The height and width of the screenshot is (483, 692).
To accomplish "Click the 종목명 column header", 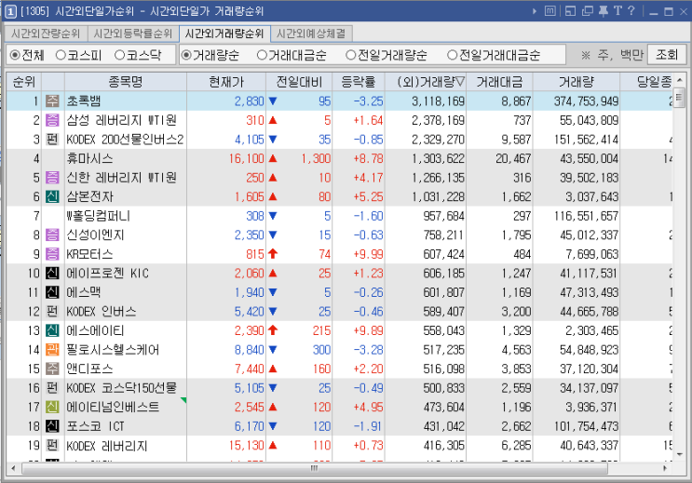I will (126, 82).
